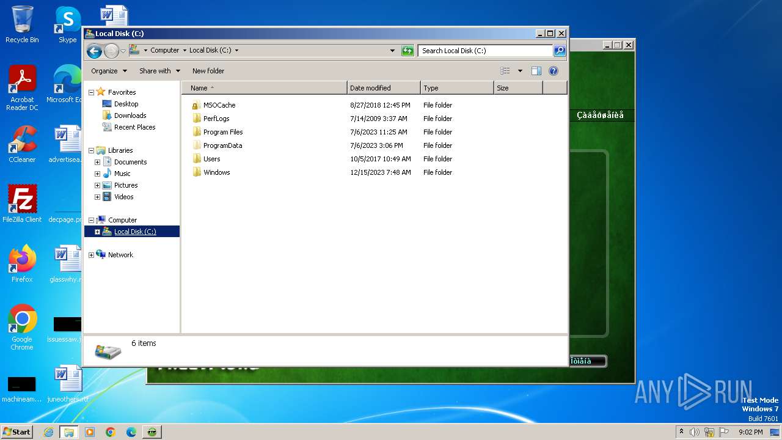Open Microsoft Edge from the taskbar
The width and height of the screenshot is (782, 440).
pyautogui.click(x=131, y=432)
